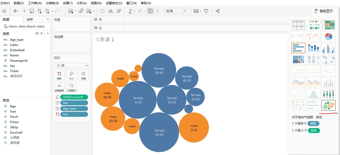Click the blue female 0-10 bubble
The height and width of the screenshot is (155, 340).
[x=138, y=100]
